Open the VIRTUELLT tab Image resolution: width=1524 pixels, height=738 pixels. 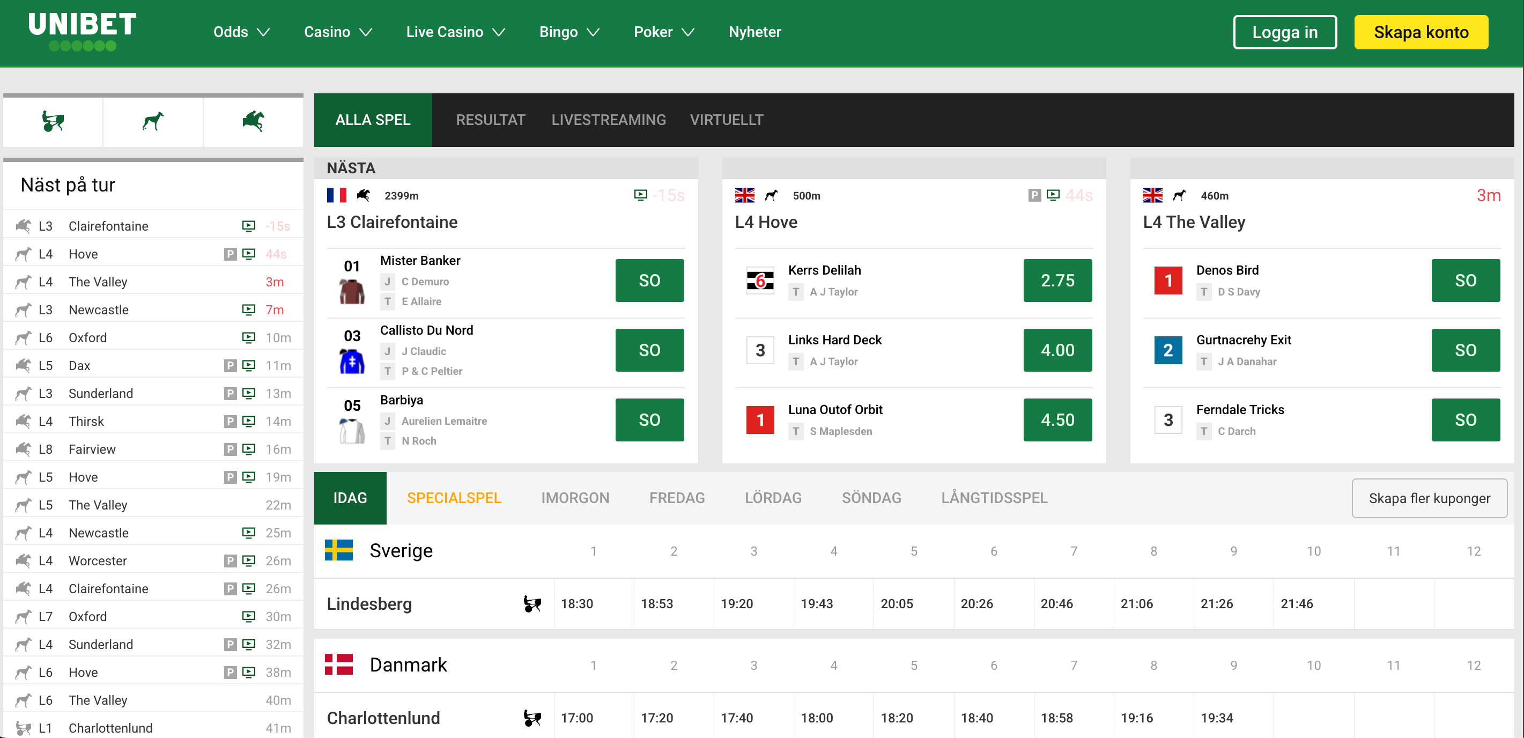tap(727, 120)
